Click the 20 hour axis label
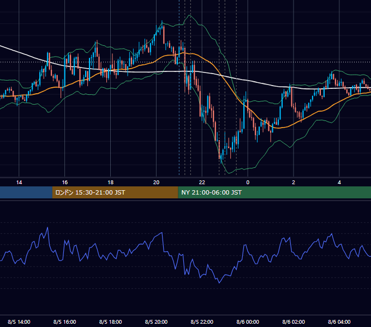 [x=156, y=183]
